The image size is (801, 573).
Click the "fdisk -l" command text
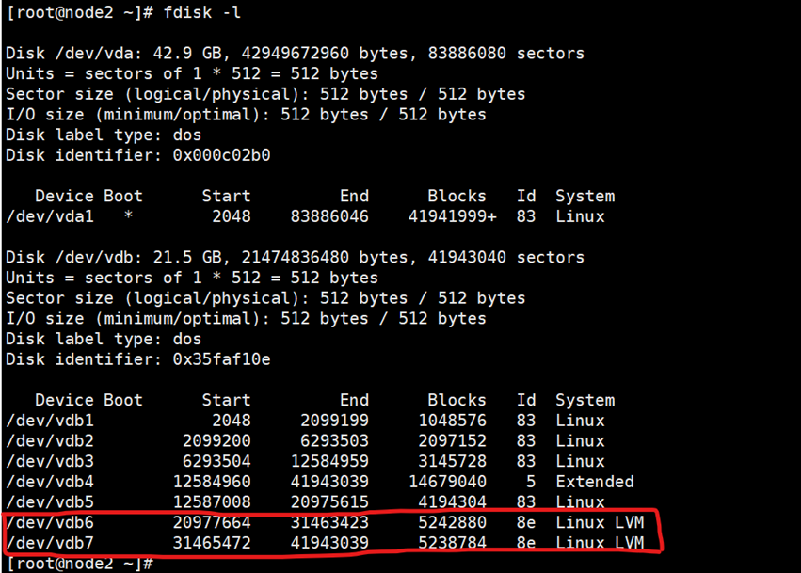200,13
